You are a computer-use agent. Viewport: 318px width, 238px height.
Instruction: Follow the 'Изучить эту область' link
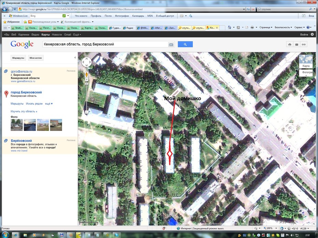point(24,111)
